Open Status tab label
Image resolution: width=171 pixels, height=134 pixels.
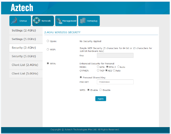tap(23, 21)
